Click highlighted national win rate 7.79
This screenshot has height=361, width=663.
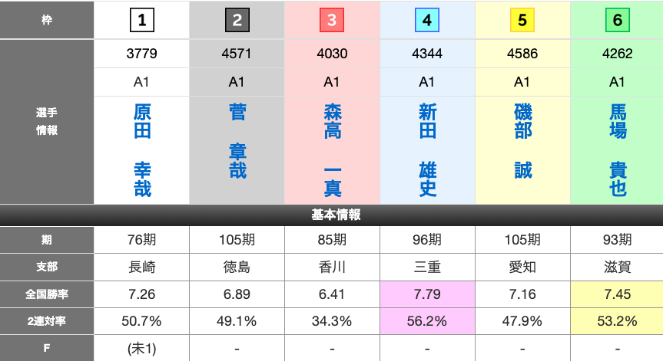[x=427, y=294]
